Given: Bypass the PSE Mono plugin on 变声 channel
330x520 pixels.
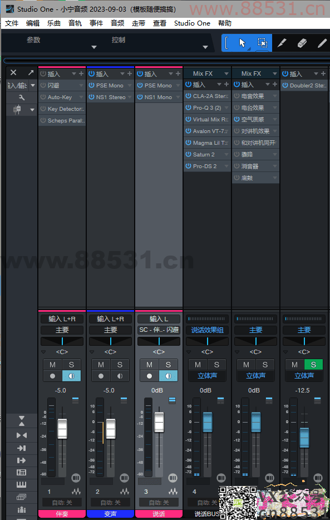Looking at the screenshot, I should click(91, 85).
